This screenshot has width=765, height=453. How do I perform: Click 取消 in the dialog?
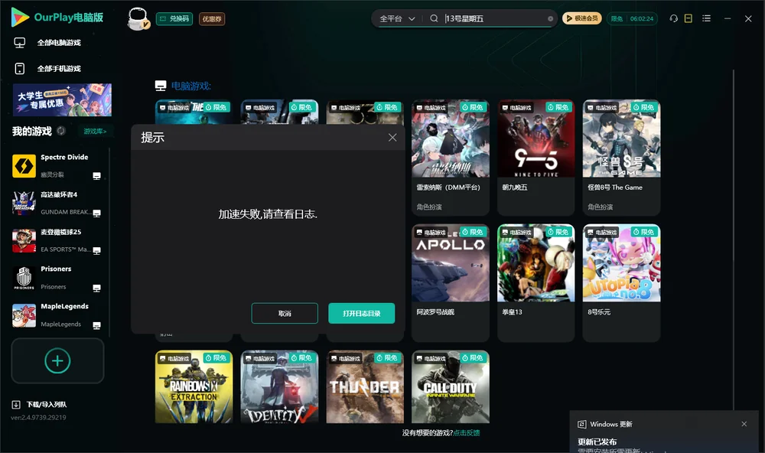click(285, 314)
